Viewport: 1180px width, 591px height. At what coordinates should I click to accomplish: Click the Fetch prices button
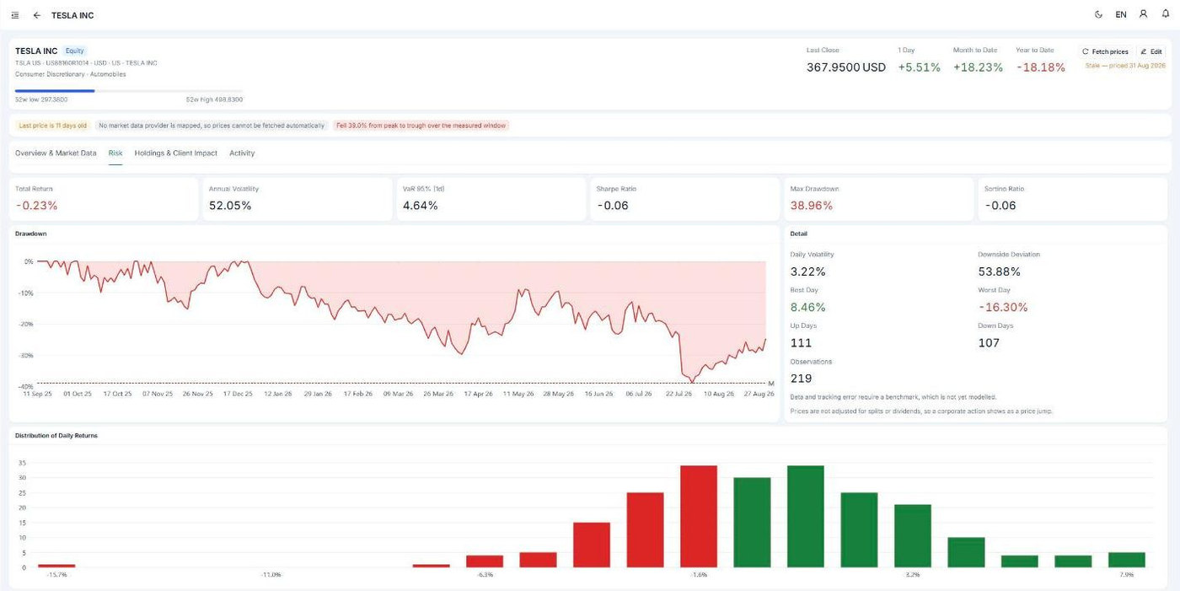[1105, 51]
